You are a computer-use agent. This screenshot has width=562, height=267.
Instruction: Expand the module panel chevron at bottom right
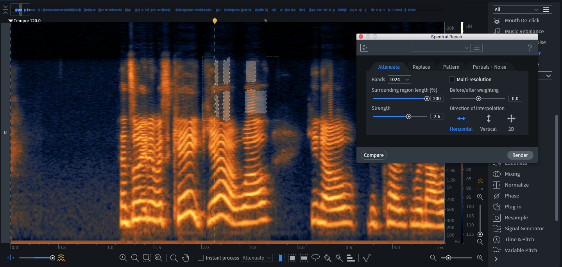click(x=496, y=259)
